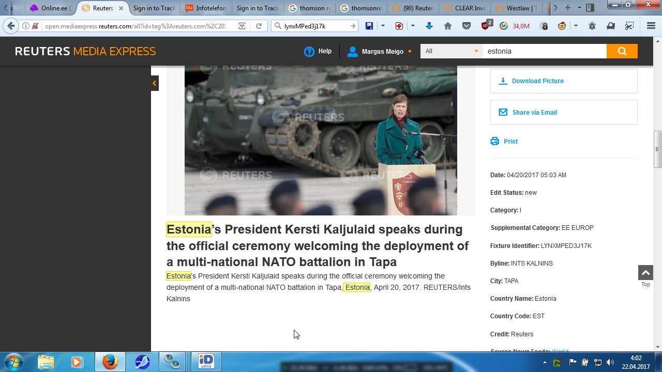
Task: Click the Download Picture arrow icon
Action: 503,81
